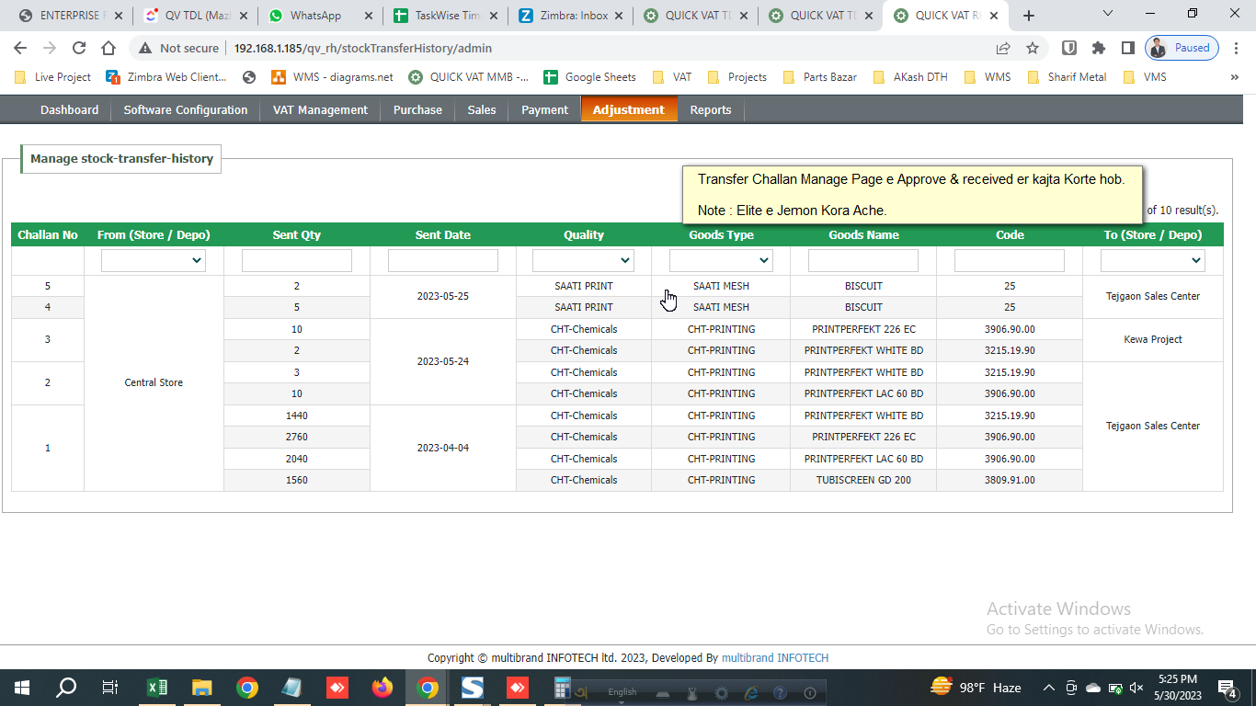Open the Quality filter dropdown
The height and width of the screenshot is (706, 1256).
click(584, 261)
